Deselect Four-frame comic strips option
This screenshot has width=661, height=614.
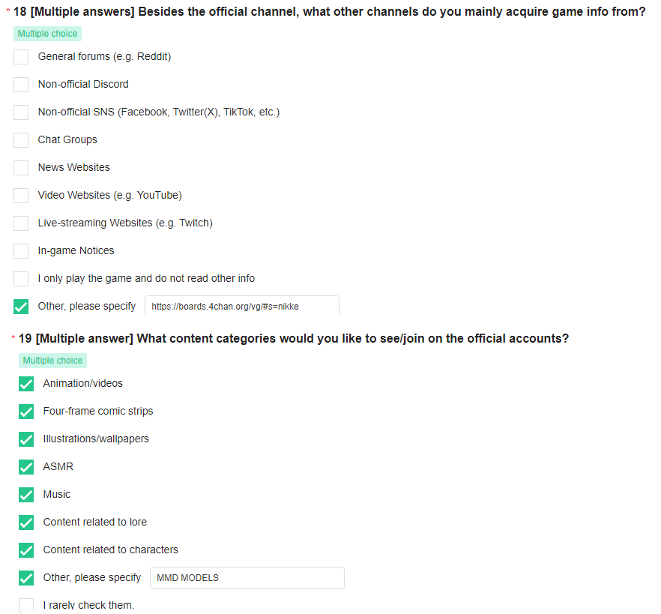tap(26, 412)
